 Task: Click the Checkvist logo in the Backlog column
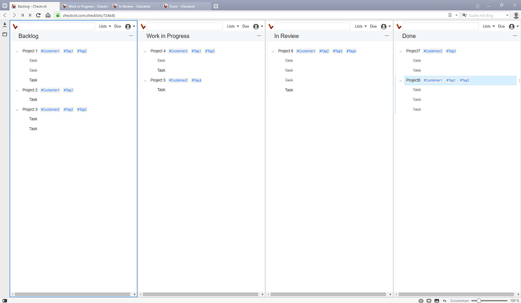15,26
